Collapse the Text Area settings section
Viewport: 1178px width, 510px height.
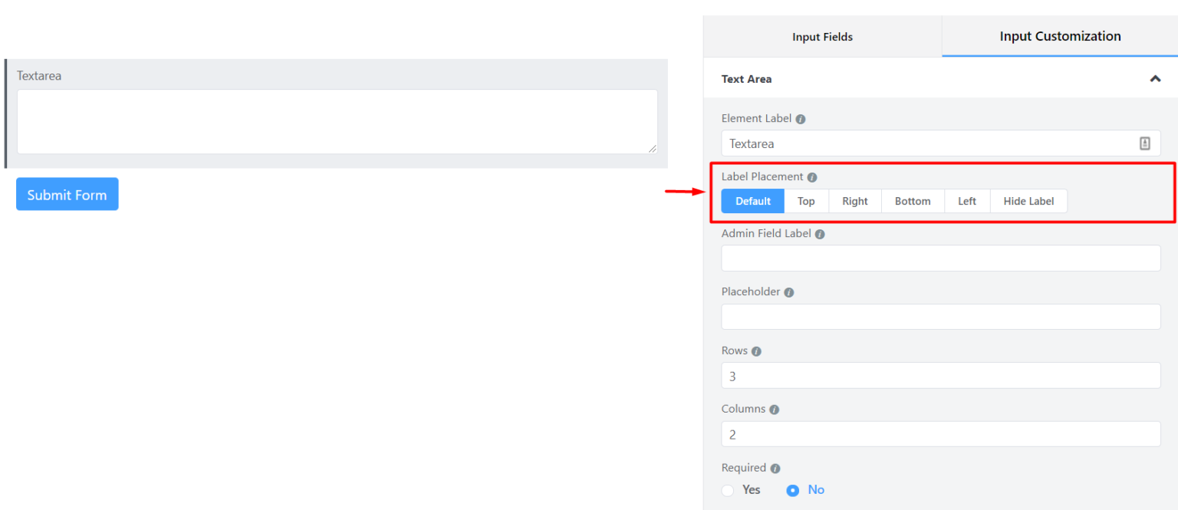point(1154,78)
